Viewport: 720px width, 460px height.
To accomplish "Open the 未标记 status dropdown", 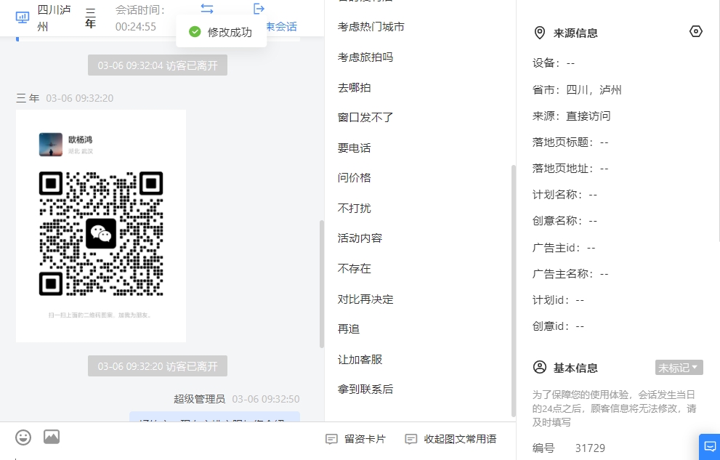I will point(679,367).
